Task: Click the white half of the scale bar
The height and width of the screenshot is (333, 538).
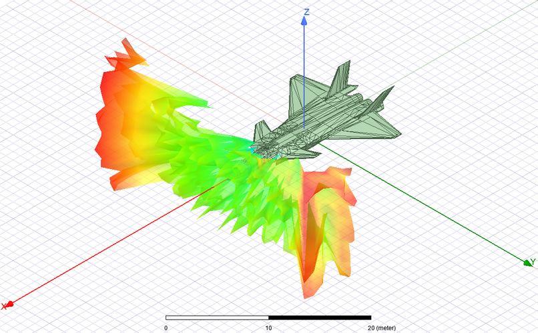Action: click(217, 318)
